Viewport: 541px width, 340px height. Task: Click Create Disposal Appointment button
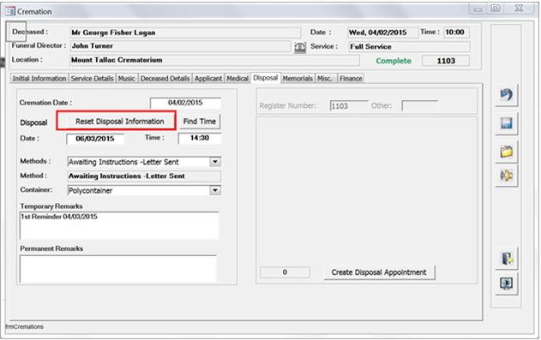379,272
